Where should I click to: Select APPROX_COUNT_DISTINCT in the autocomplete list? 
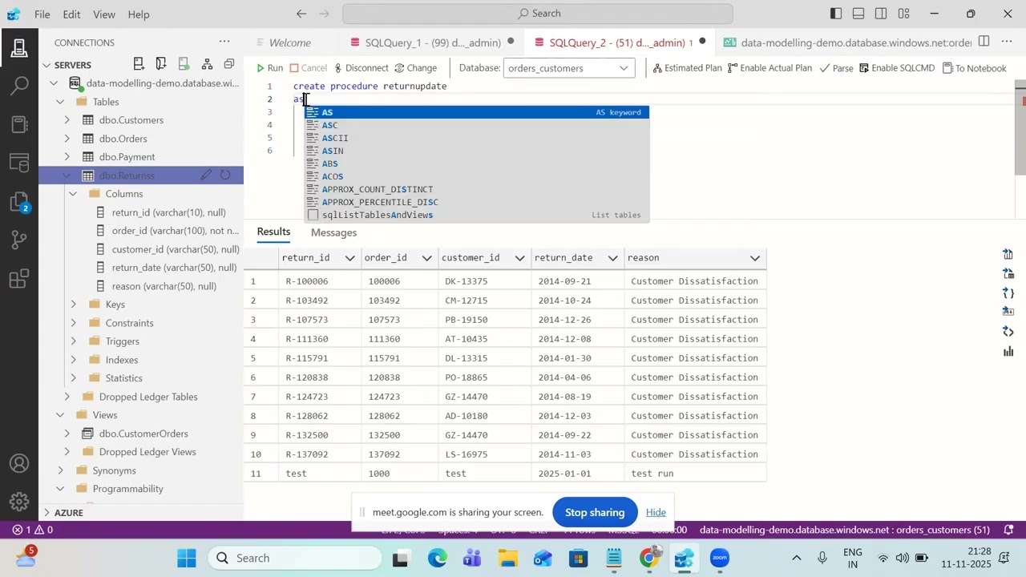click(x=476, y=189)
